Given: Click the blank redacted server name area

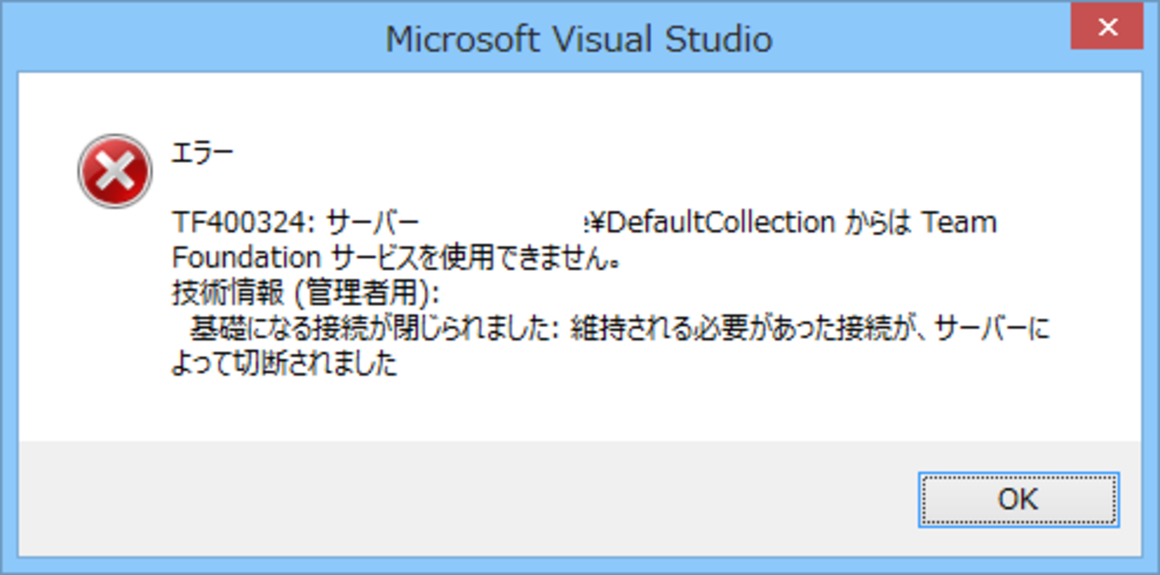Looking at the screenshot, I should point(501,222).
